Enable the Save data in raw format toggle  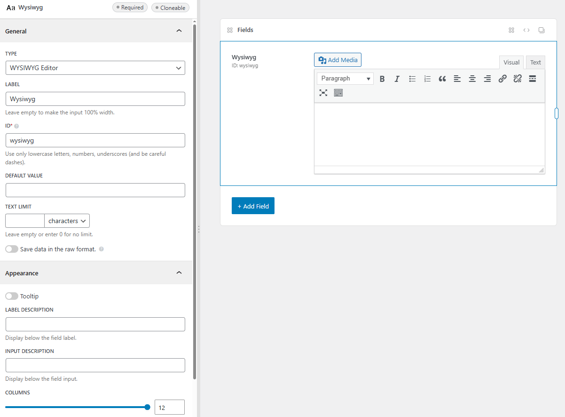click(12, 249)
